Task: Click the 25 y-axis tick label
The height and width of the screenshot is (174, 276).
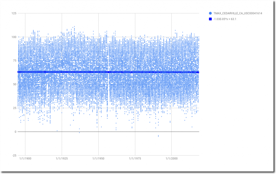Action: pos(14,108)
